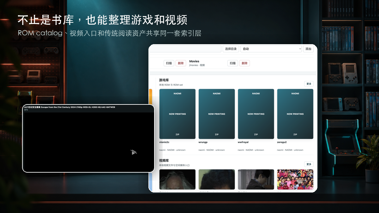
Task: Open the video thumbnail of person by window
Action: pos(256,179)
